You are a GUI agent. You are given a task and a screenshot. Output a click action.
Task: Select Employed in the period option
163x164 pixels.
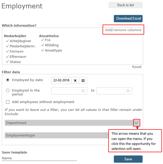coord(8,91)
